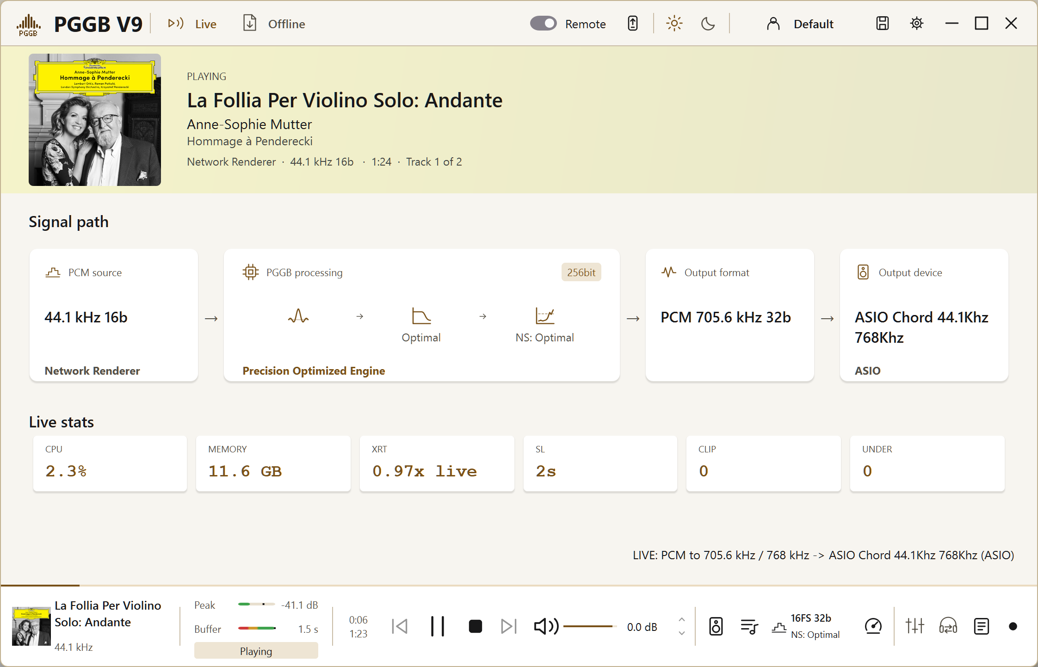Click the album cover in header
Viewport: 1038px width, 667px height.
[x=95, y=120]
